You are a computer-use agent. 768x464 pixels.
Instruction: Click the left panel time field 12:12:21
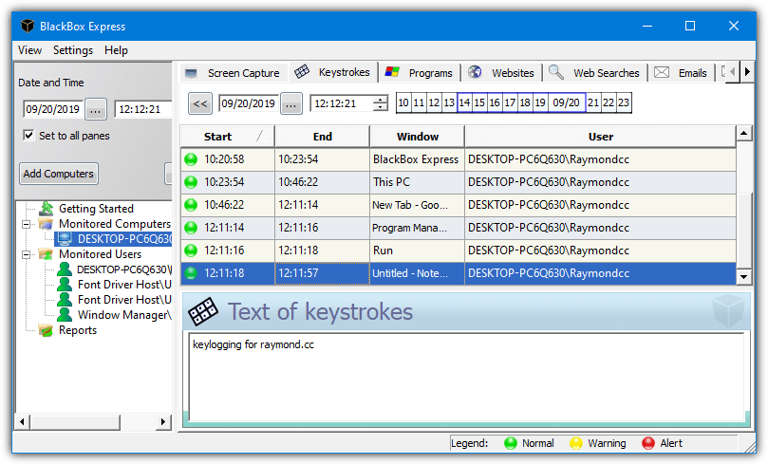pyautogui.click(x=142, y=109)
